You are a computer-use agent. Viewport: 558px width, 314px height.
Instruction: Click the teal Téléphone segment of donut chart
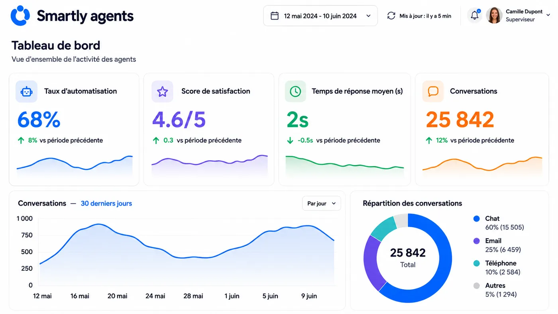point(383,229)
